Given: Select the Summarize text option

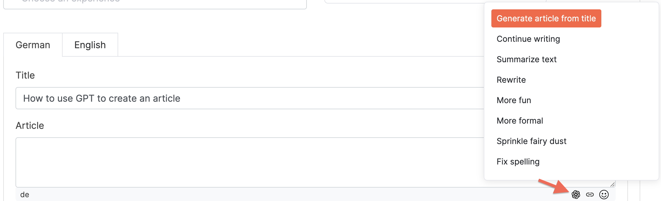Looking at the screenshot, I should (526, 59).
